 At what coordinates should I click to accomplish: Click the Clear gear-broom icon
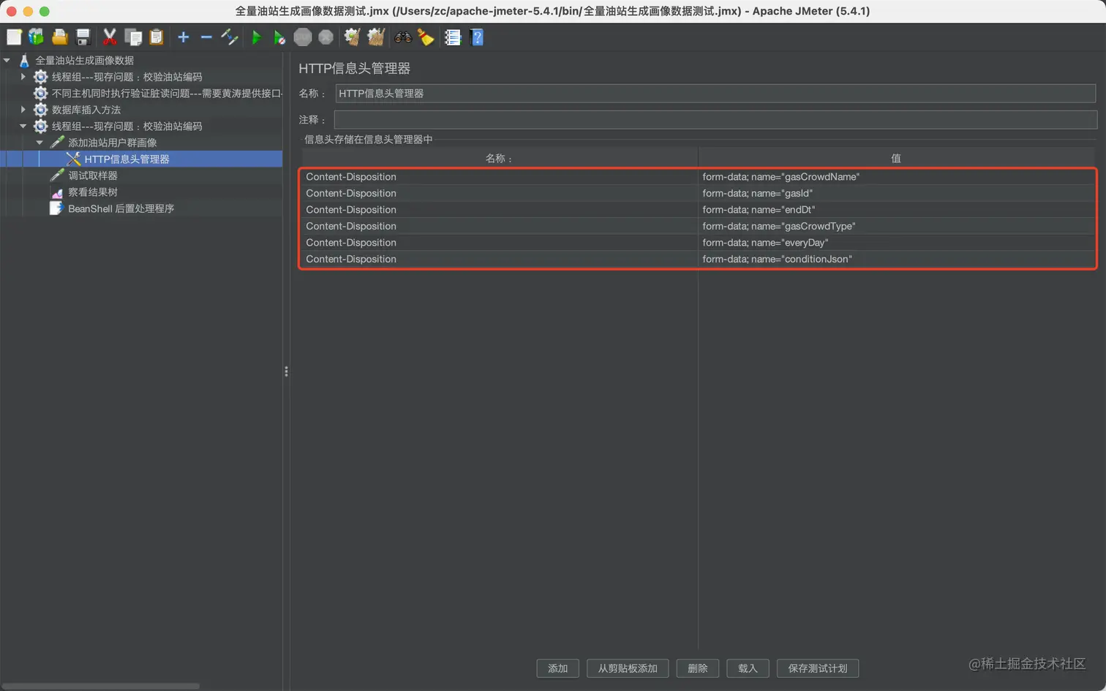[353, 37]
